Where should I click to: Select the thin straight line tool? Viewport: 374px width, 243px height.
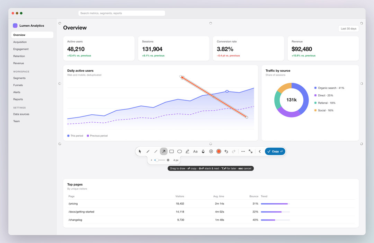coord(156,151)
